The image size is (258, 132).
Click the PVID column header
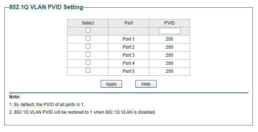pos(169,23)
